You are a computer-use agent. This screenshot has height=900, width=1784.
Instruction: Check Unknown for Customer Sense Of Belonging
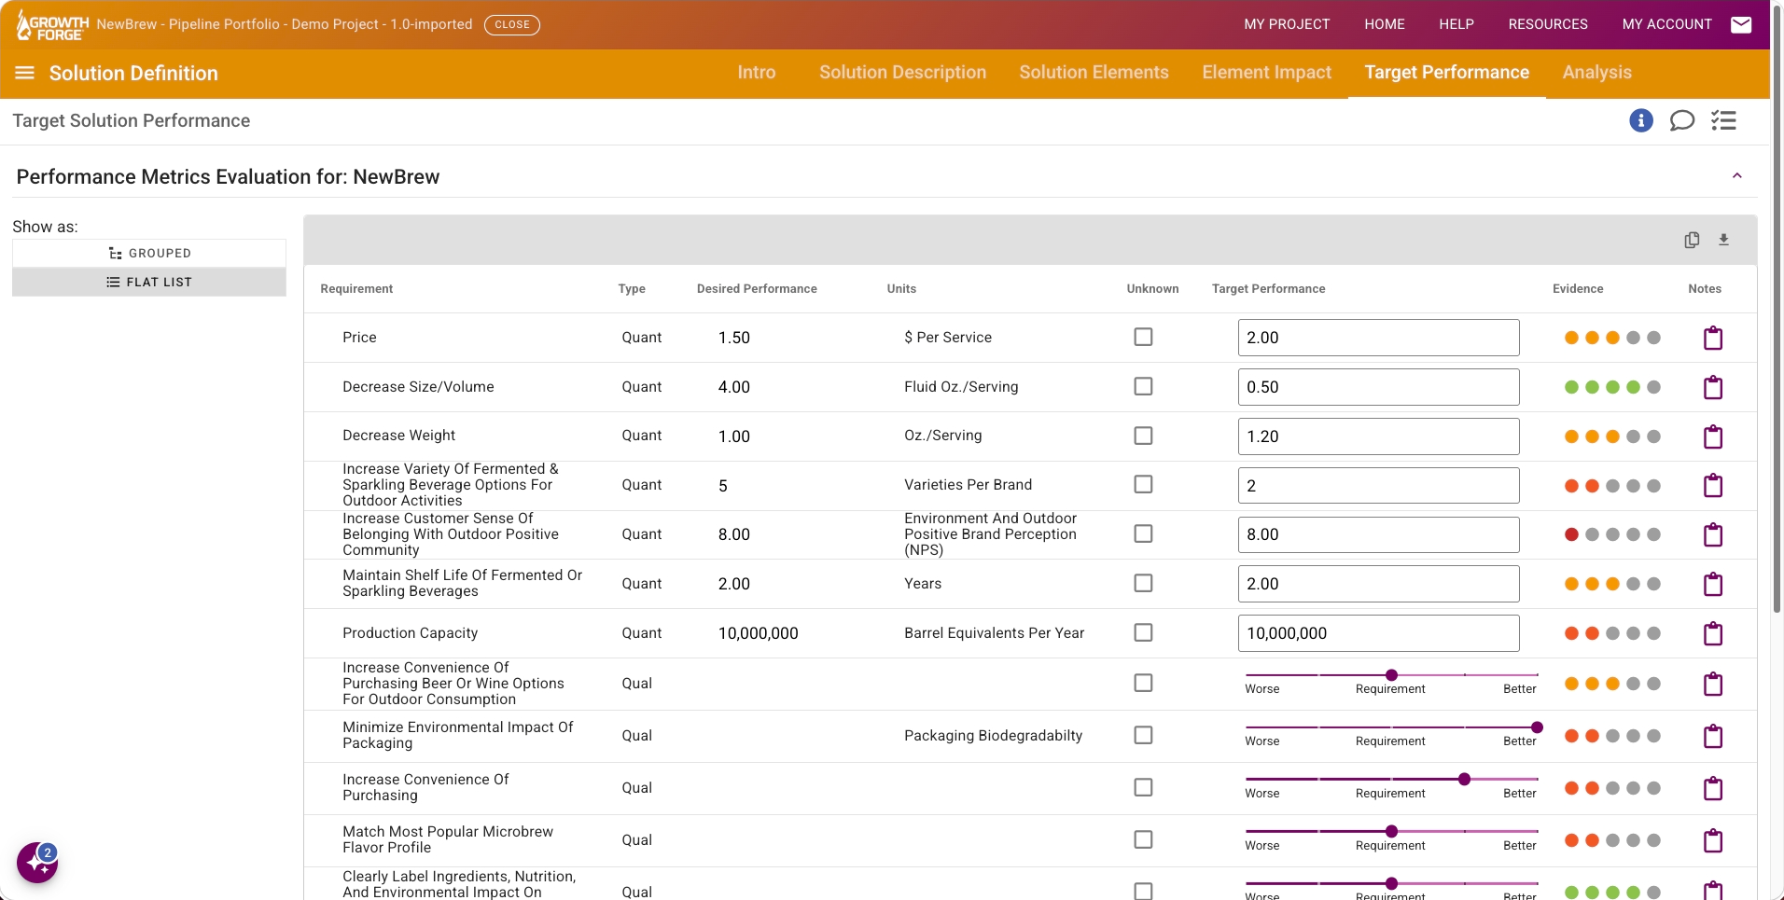pos(1143,533)
